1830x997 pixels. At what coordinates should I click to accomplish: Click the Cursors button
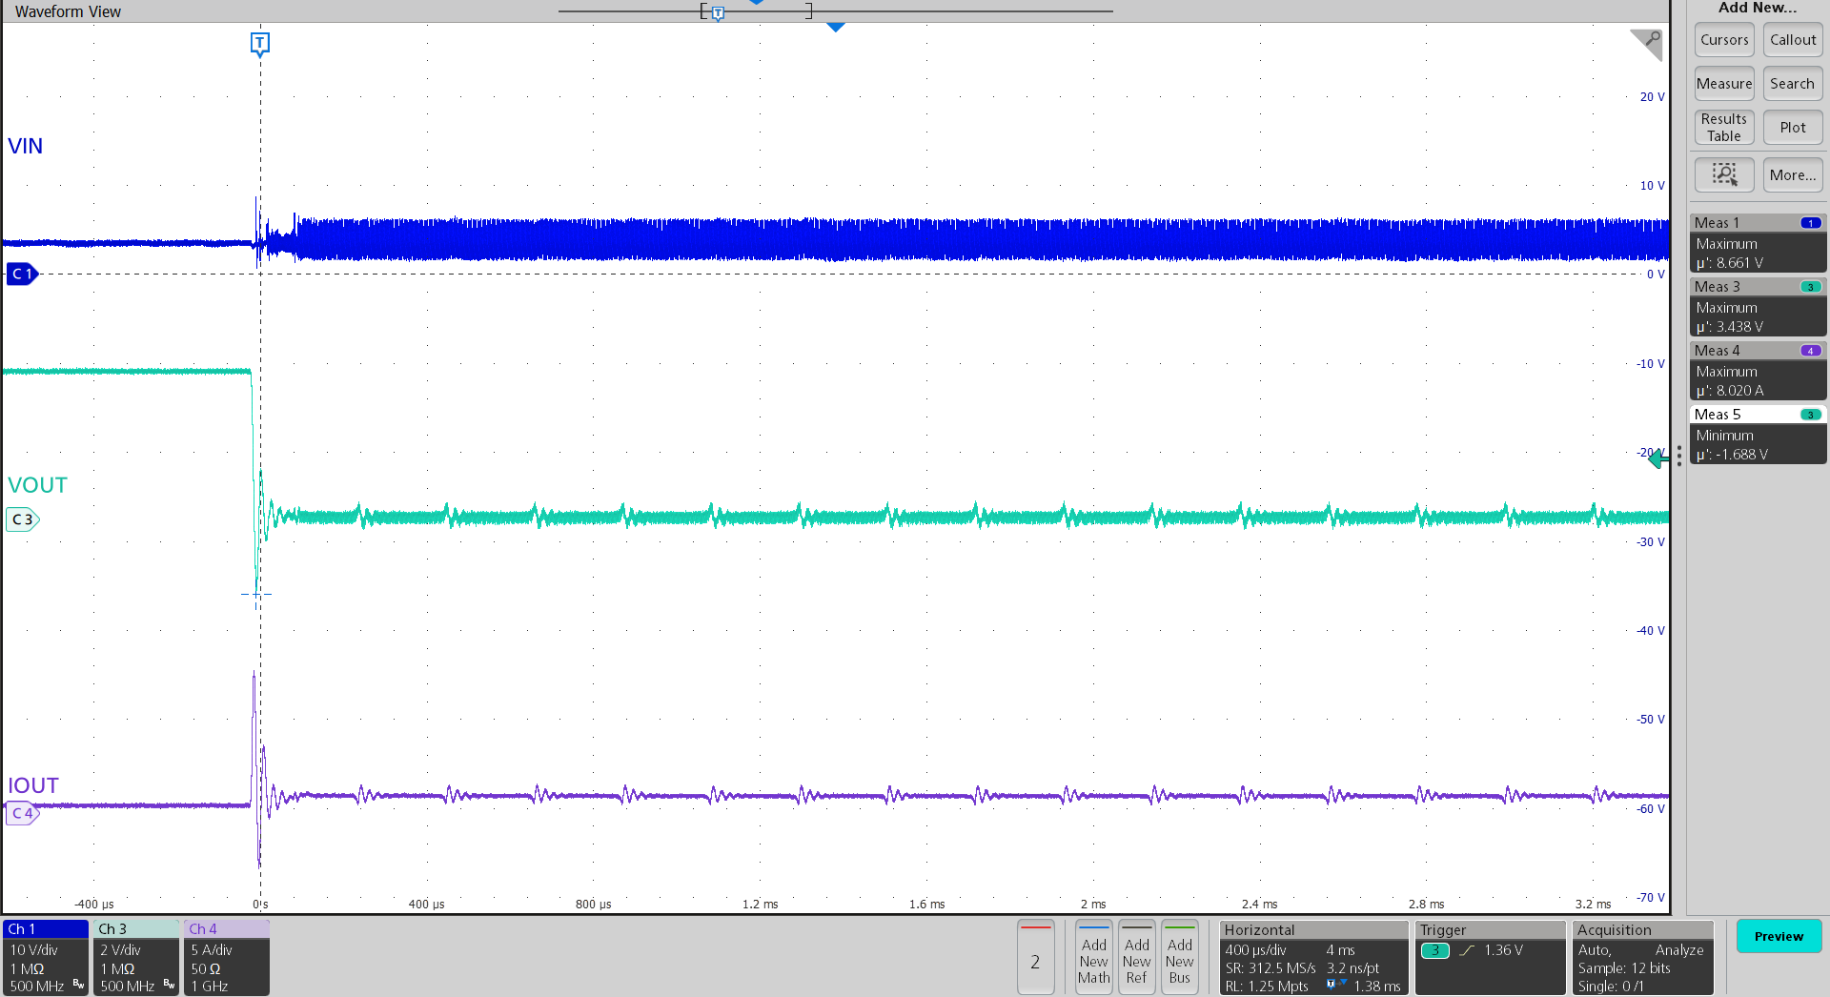click(x=1724, y=40)
